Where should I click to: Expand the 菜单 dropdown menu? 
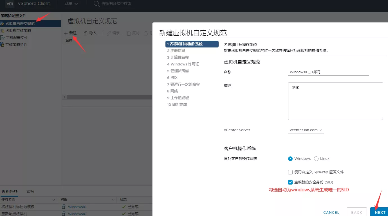click(x=71, y=4)
